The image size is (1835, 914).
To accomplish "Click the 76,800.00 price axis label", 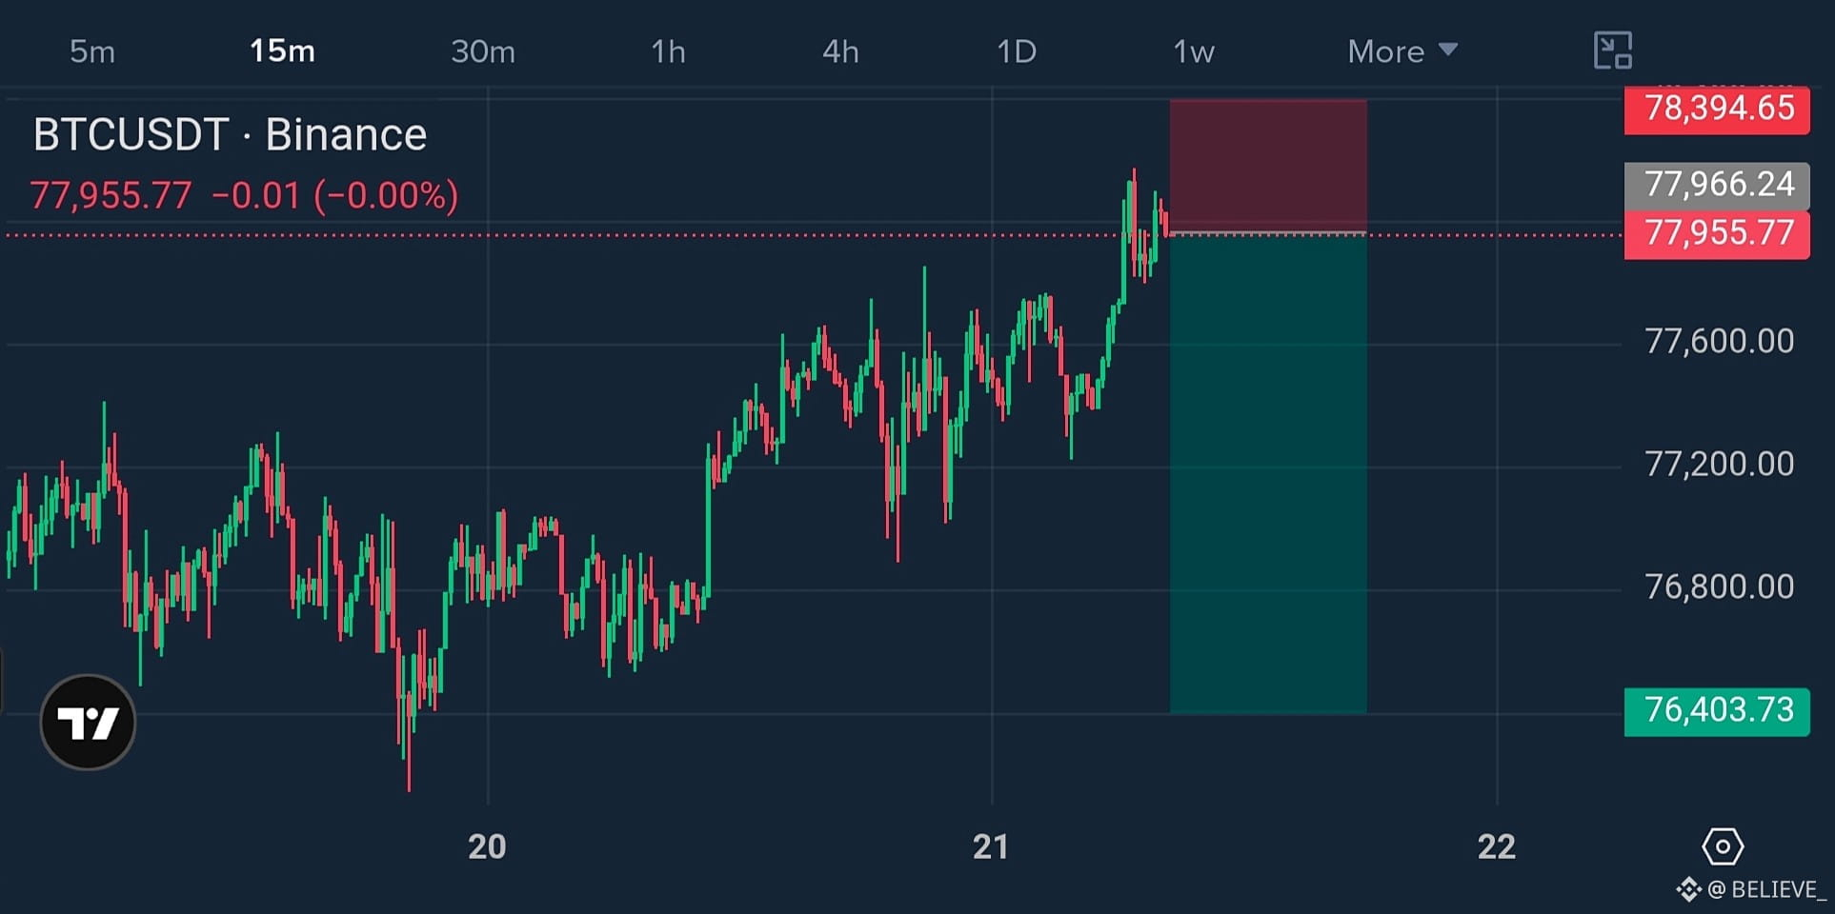I will click(1719, 586).
